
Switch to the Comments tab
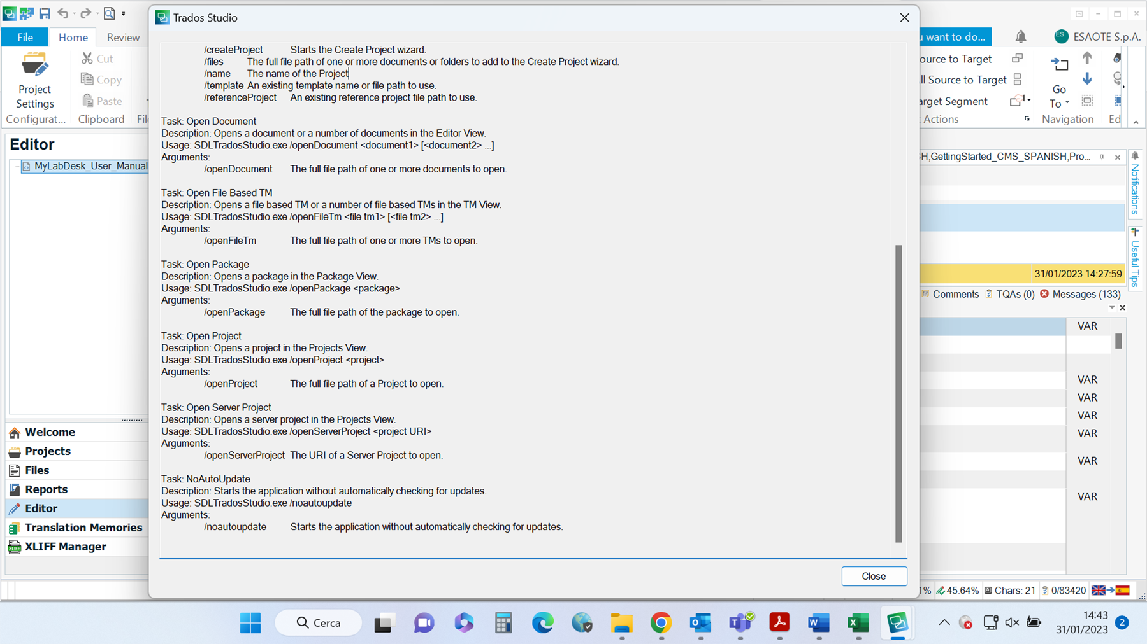[x=950, y=294]
